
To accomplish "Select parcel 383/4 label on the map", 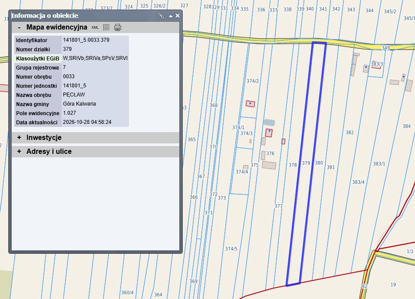I will tap(358, 182).
